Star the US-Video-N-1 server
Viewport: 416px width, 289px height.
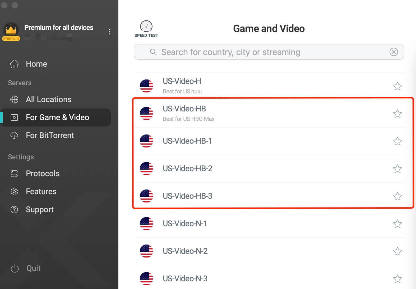[397, 224]
